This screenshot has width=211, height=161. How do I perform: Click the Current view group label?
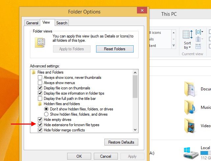coord(192,54)
